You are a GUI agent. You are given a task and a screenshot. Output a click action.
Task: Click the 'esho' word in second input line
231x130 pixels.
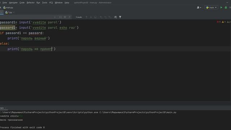[x=63, y=28]
